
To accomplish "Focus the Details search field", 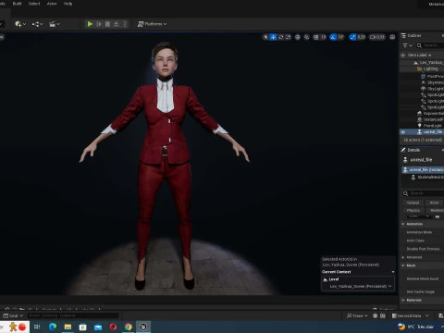I will tap(424, 193).
